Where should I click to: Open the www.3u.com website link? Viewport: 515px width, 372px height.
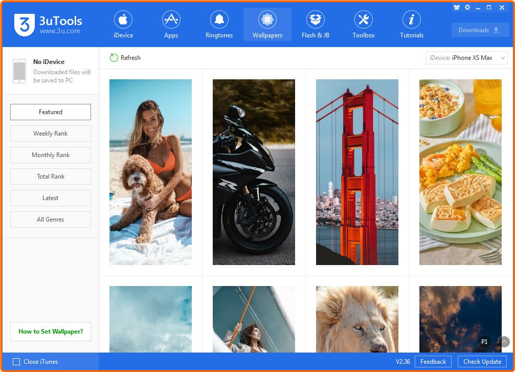60,31
